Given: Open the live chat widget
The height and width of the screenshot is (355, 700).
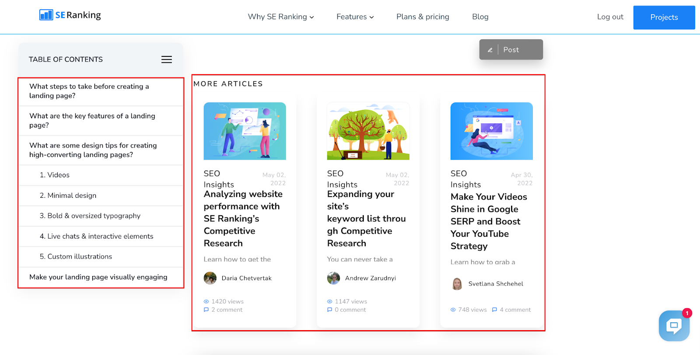Looking at the screenshot, I should click(674, 326).
